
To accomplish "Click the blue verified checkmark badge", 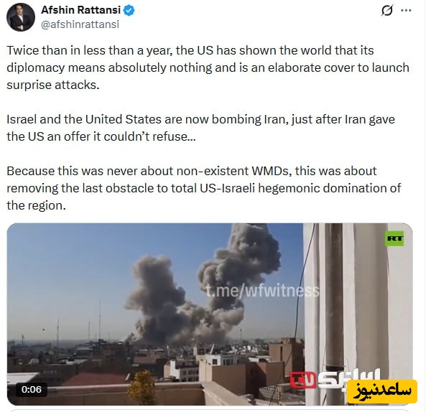I will click(129, 10).
